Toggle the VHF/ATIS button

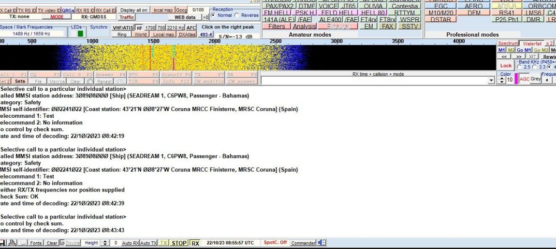(x=123, y=28)
